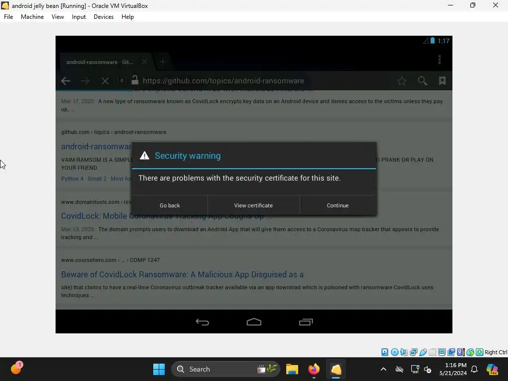Click the Android status bar clock 1:17
The image size is (508, 381).
443,41
